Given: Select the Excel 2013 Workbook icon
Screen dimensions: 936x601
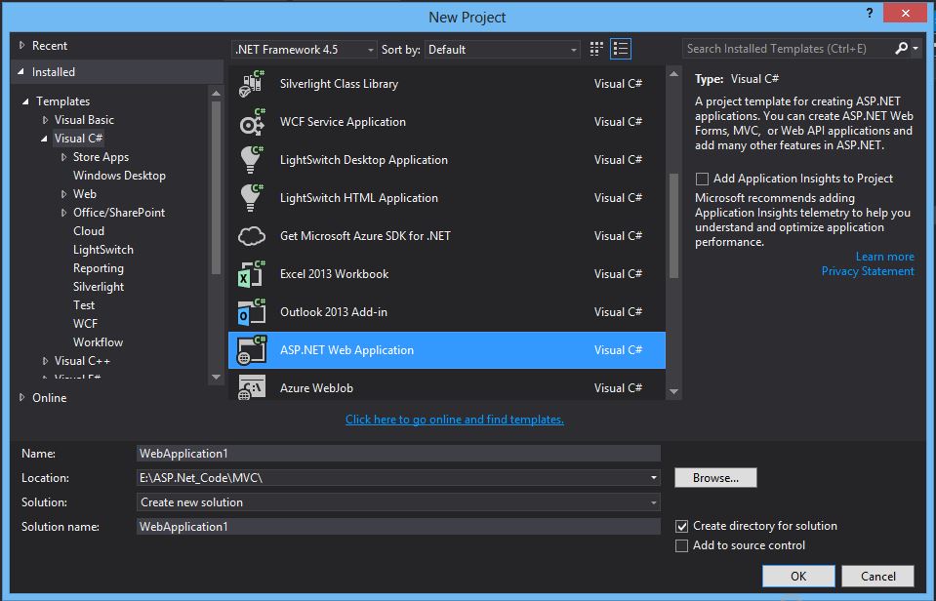Looking at the screenshot, I should pos(252,274).
